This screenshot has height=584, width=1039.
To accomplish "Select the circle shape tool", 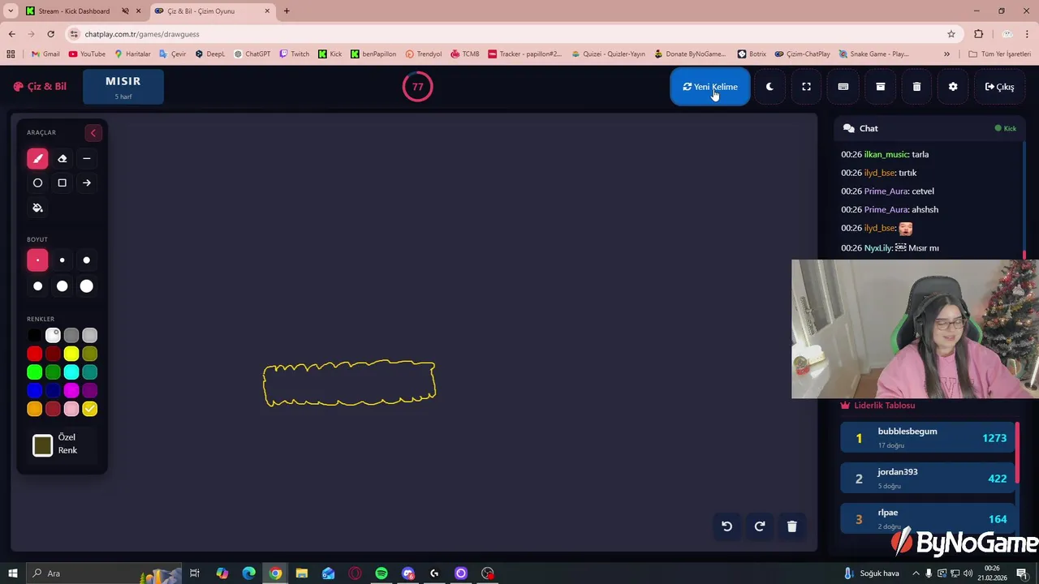I will (x=37, y=183).
